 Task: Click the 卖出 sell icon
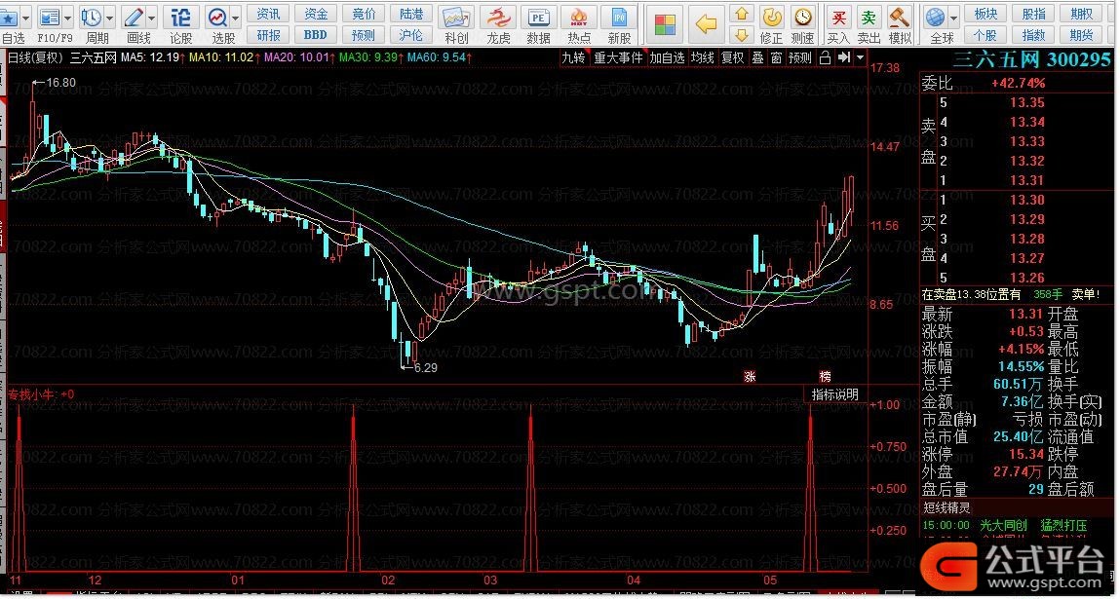point(869,18)
